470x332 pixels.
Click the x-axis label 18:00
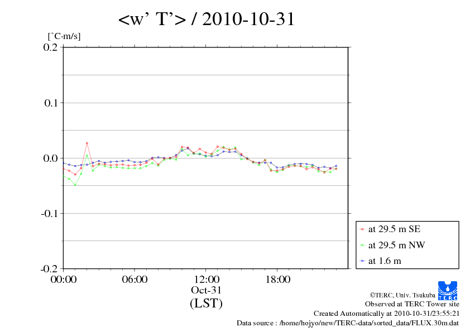[x=277, y=280]
